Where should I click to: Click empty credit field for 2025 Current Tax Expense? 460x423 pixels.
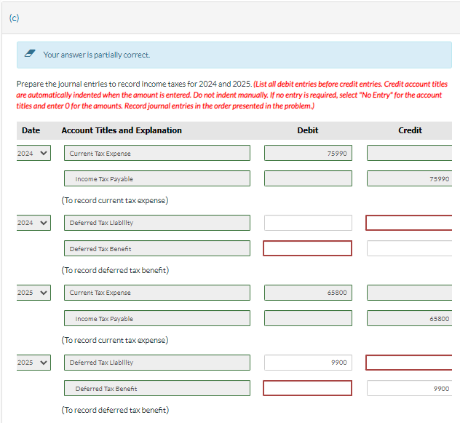coord(409,293)
